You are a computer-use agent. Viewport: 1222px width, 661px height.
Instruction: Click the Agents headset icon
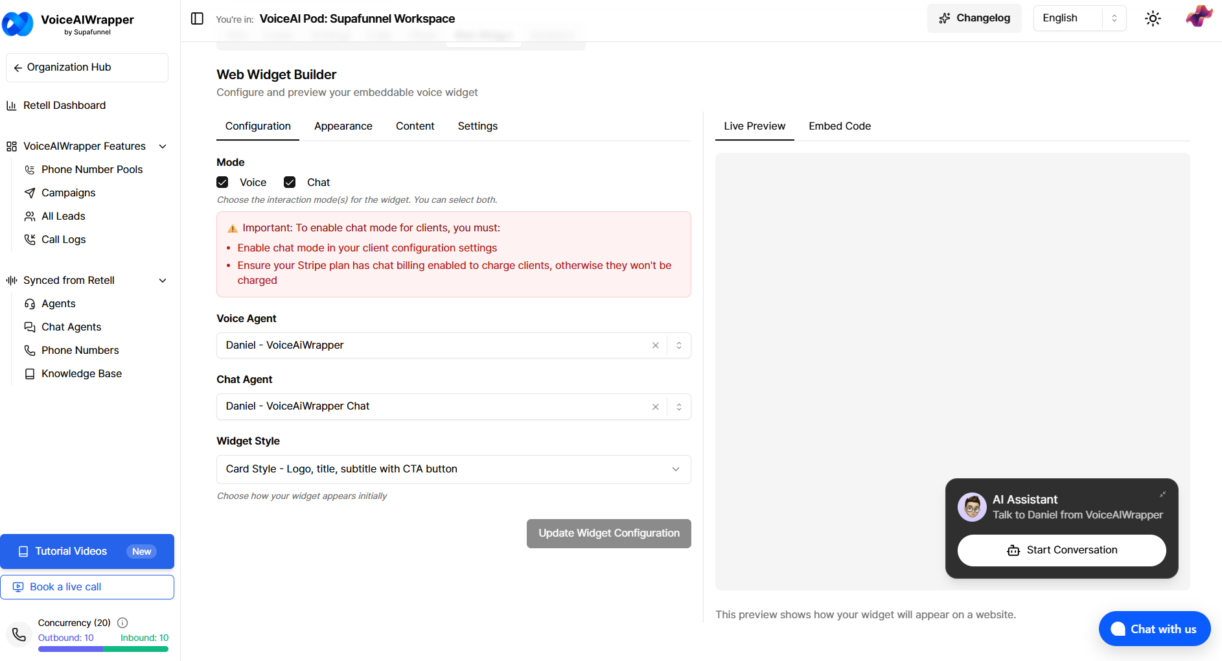[x=30, y=304]
